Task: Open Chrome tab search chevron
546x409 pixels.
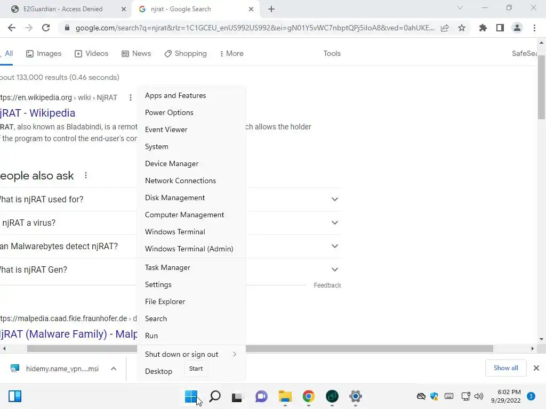Action: [460, 7]
